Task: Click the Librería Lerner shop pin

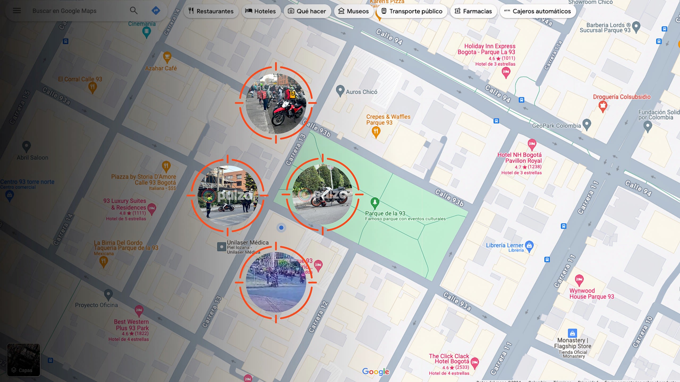Action: (x=529, y=246)
